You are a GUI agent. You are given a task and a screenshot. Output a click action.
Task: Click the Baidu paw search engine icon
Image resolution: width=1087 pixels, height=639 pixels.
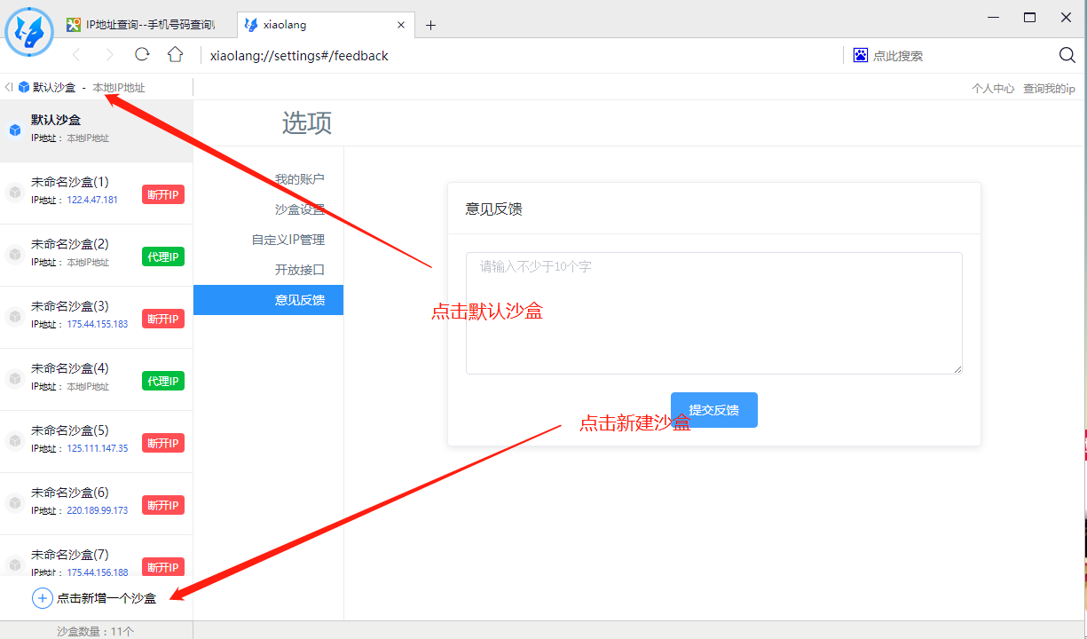pos(860,55)
